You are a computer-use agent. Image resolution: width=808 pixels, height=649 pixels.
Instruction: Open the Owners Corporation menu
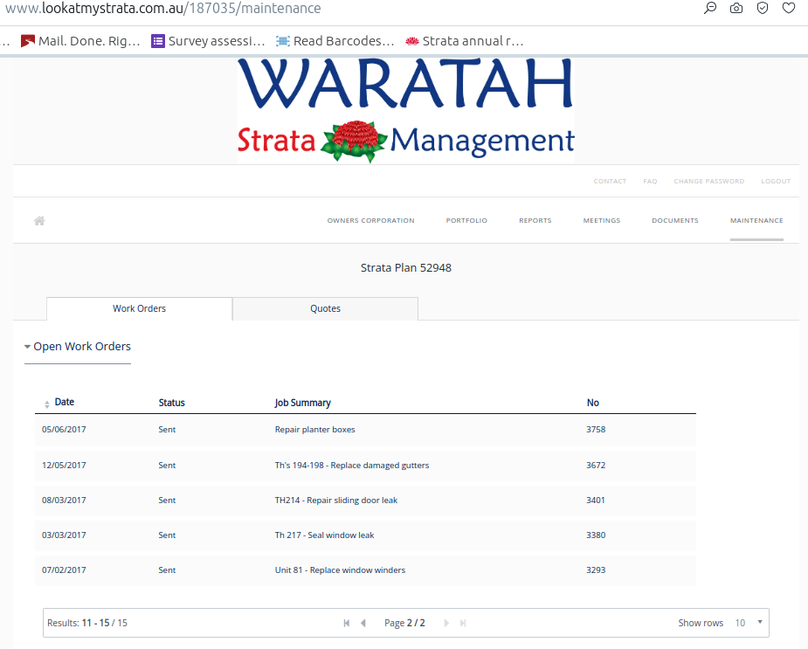371,221
